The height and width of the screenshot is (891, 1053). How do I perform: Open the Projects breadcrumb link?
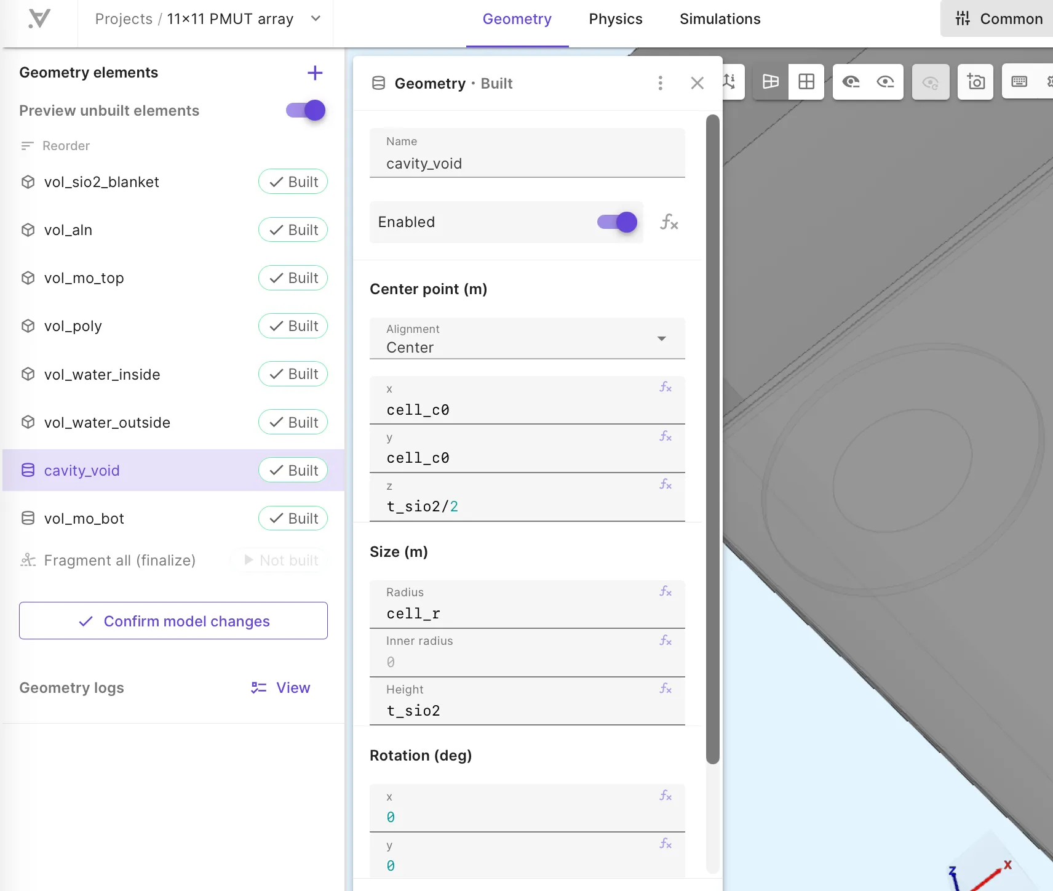(124, 19)
